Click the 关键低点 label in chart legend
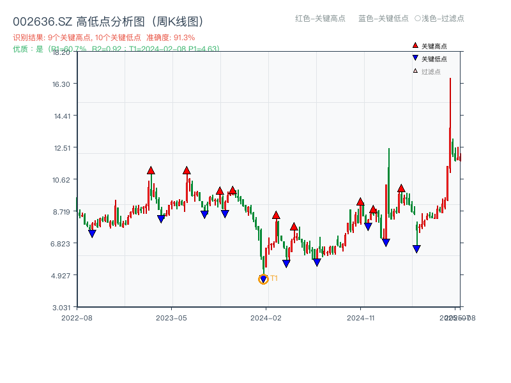This screenshot has height=383, width=511. point(434,59)
